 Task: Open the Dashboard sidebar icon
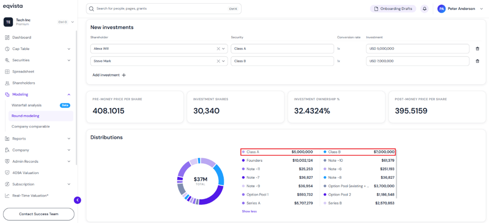click(7, 37)
